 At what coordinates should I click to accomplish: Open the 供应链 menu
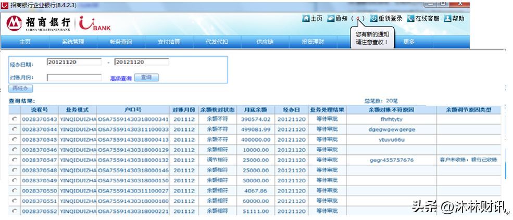coord(265,42)
